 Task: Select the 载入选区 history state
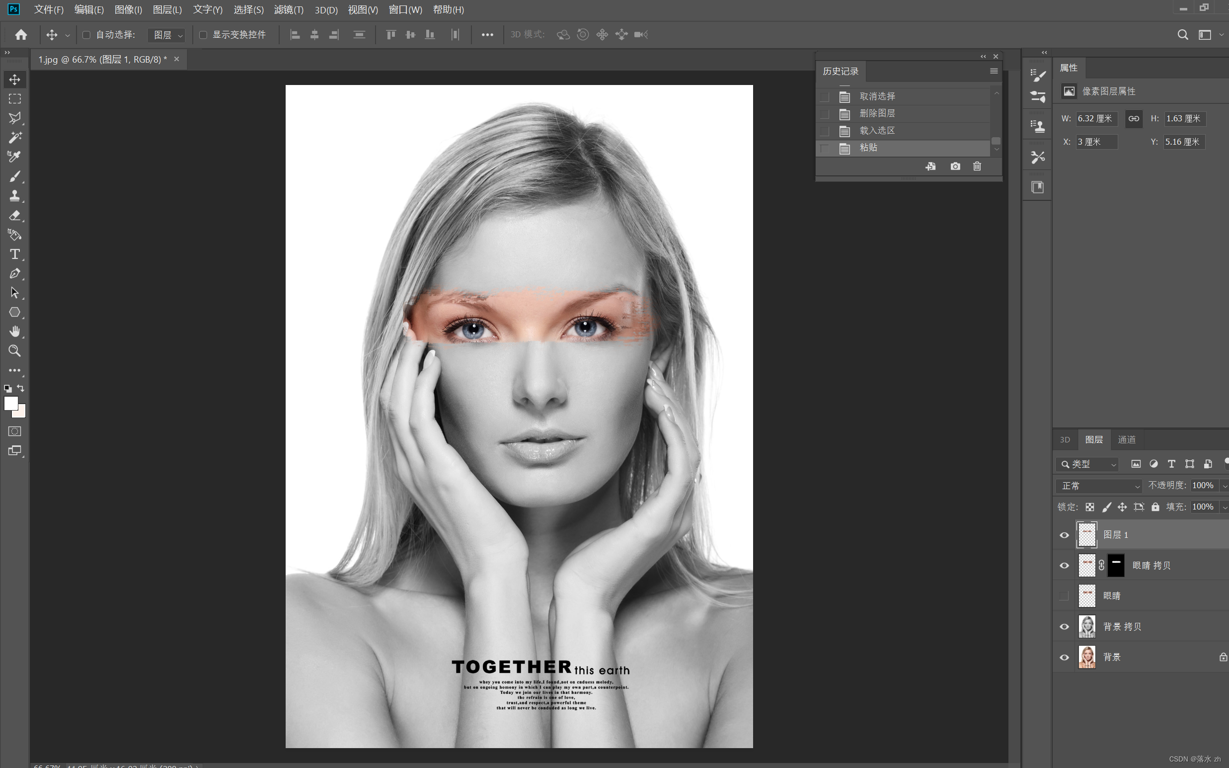point(877,131)
